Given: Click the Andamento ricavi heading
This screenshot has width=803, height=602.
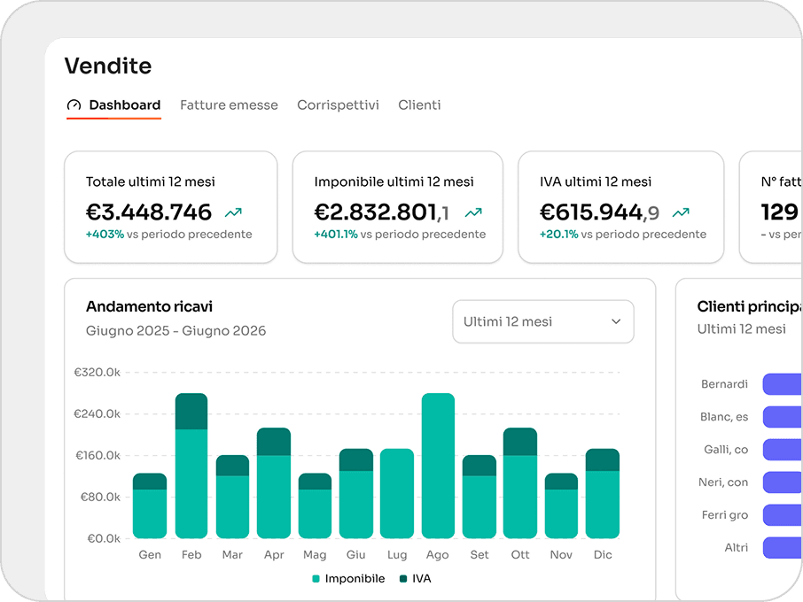Looking at the screenshot, I should pos(149,306).
